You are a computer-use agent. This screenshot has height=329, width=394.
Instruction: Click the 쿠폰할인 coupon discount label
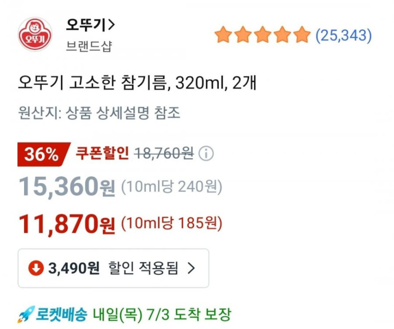click(x=102, y=154)
